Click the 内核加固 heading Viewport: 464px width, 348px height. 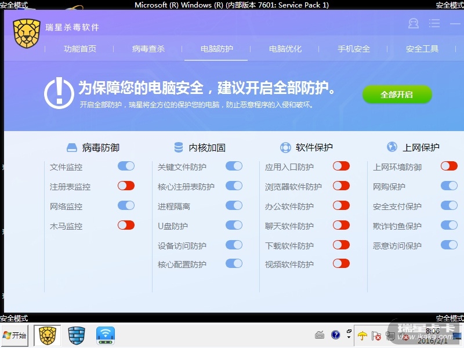[207, 147]
